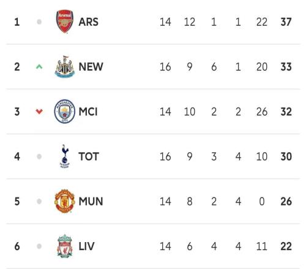Viewport: 306px width, 269px height.
Task: Click the green up arrow beside NEW
Action: [x=39, y=67]
